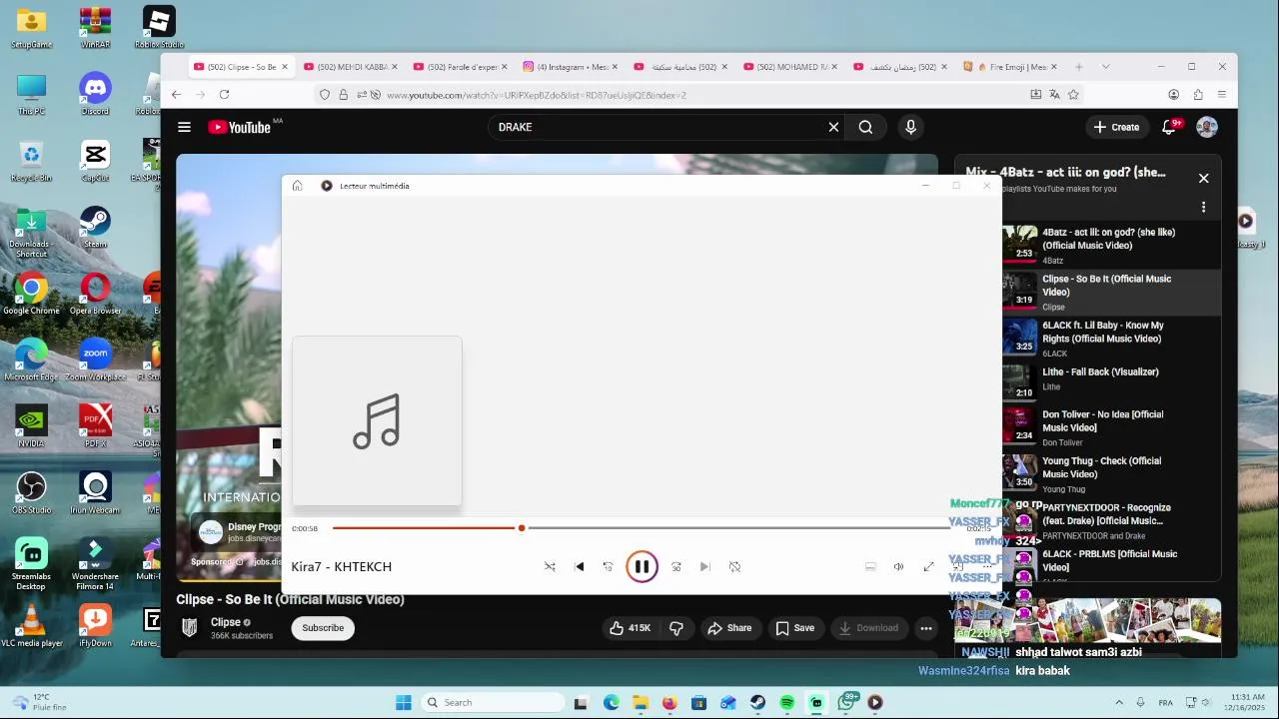Switch the media player to full screen
Viewport: 1279px width, 719px height.
click(x=928, y=566)
